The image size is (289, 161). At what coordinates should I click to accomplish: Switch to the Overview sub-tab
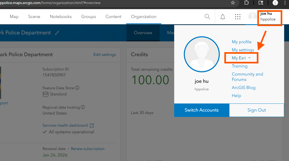[x=143, y=33]
